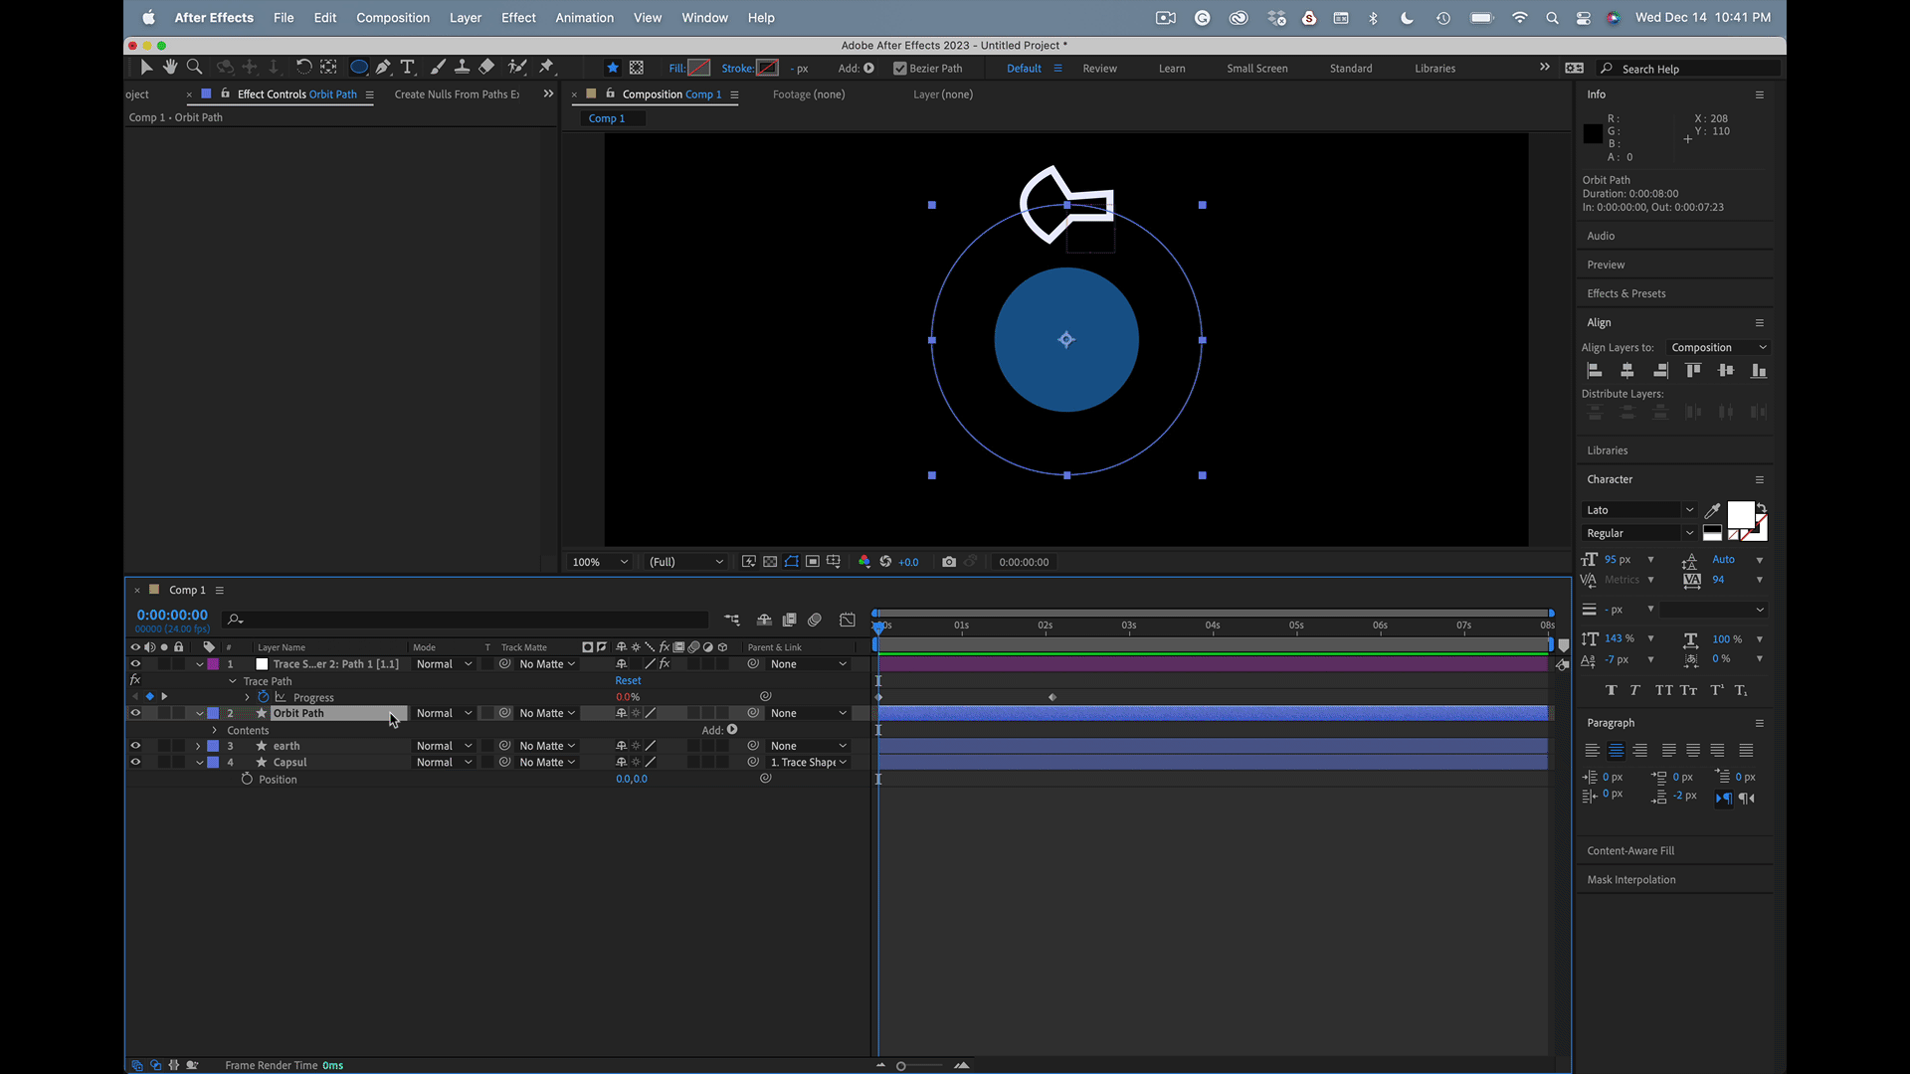The image size is (1910, 1074).
Task: Select the Ellipse shape tool
Action: pyautogui.click(x=358, y=68)
